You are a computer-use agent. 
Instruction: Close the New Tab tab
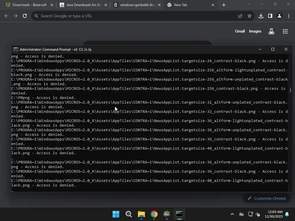click(213, 5)
